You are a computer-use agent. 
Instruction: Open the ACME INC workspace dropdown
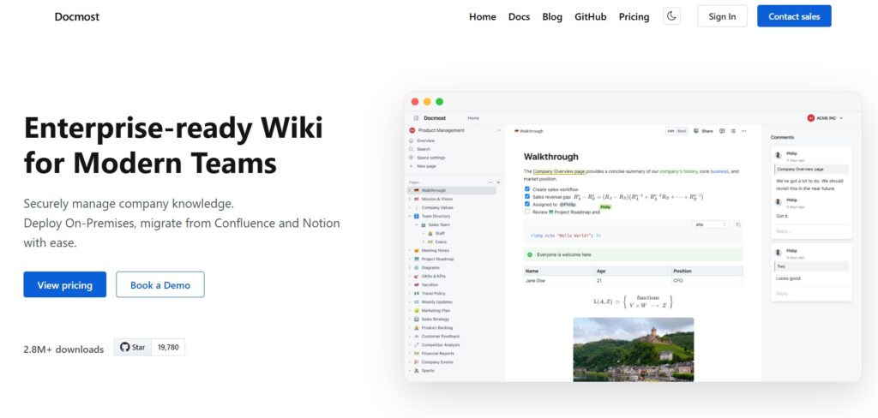(x=825, y=117)
